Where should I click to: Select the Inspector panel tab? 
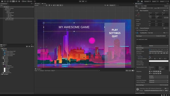pyautogui.click(x=139, y=3)
